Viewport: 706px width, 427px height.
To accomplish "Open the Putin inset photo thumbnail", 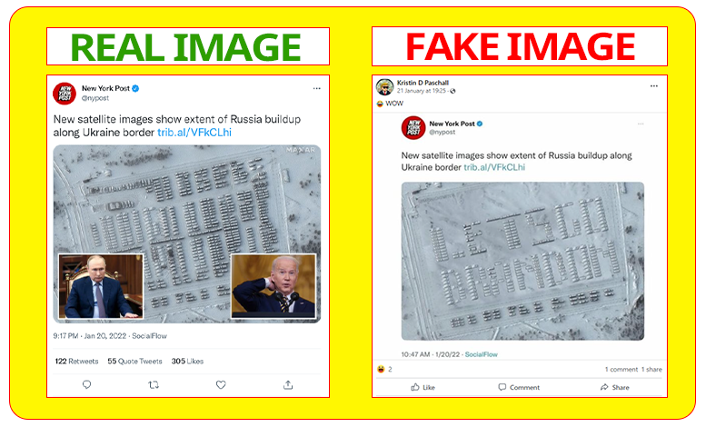I will coord(101,286).
